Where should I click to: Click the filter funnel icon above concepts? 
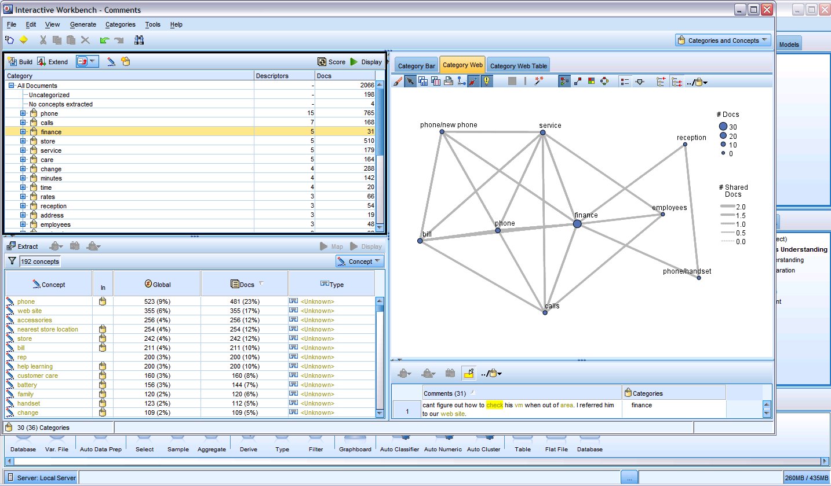tap(12, 262)
